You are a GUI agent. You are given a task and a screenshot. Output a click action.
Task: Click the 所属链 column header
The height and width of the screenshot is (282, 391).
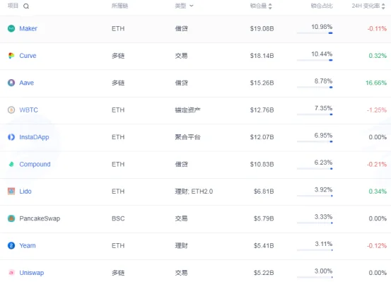(119, 6)
